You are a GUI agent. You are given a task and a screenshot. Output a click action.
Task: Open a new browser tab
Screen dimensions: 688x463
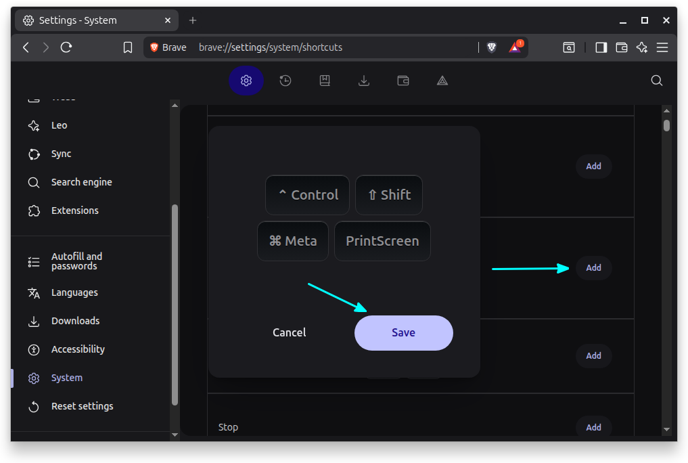click(193, 20)
